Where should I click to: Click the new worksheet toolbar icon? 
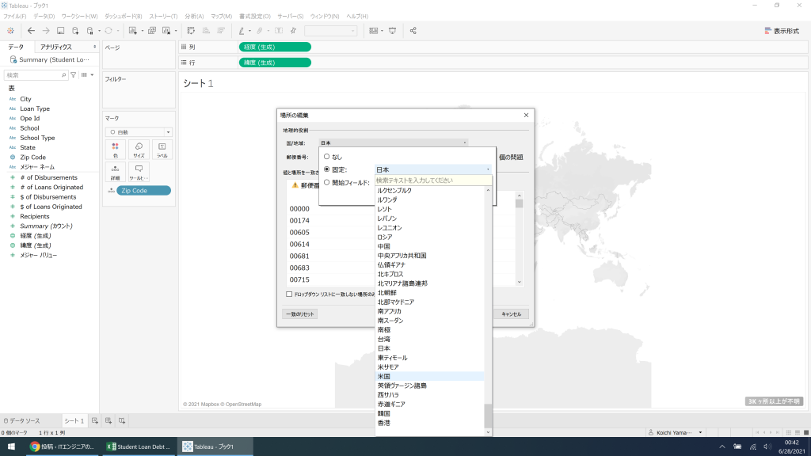tap(133, 31)
